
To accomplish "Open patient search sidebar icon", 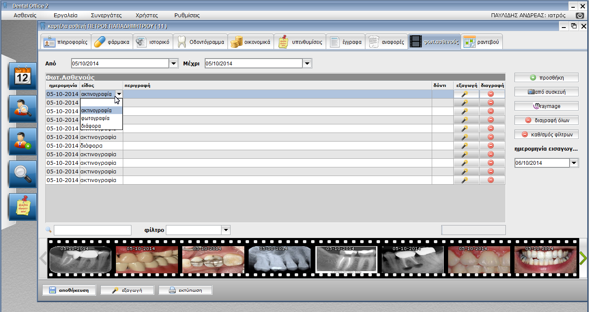I will [22, 108].
